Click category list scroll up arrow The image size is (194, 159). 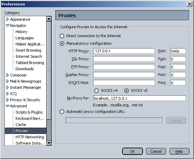pos(49,19)
